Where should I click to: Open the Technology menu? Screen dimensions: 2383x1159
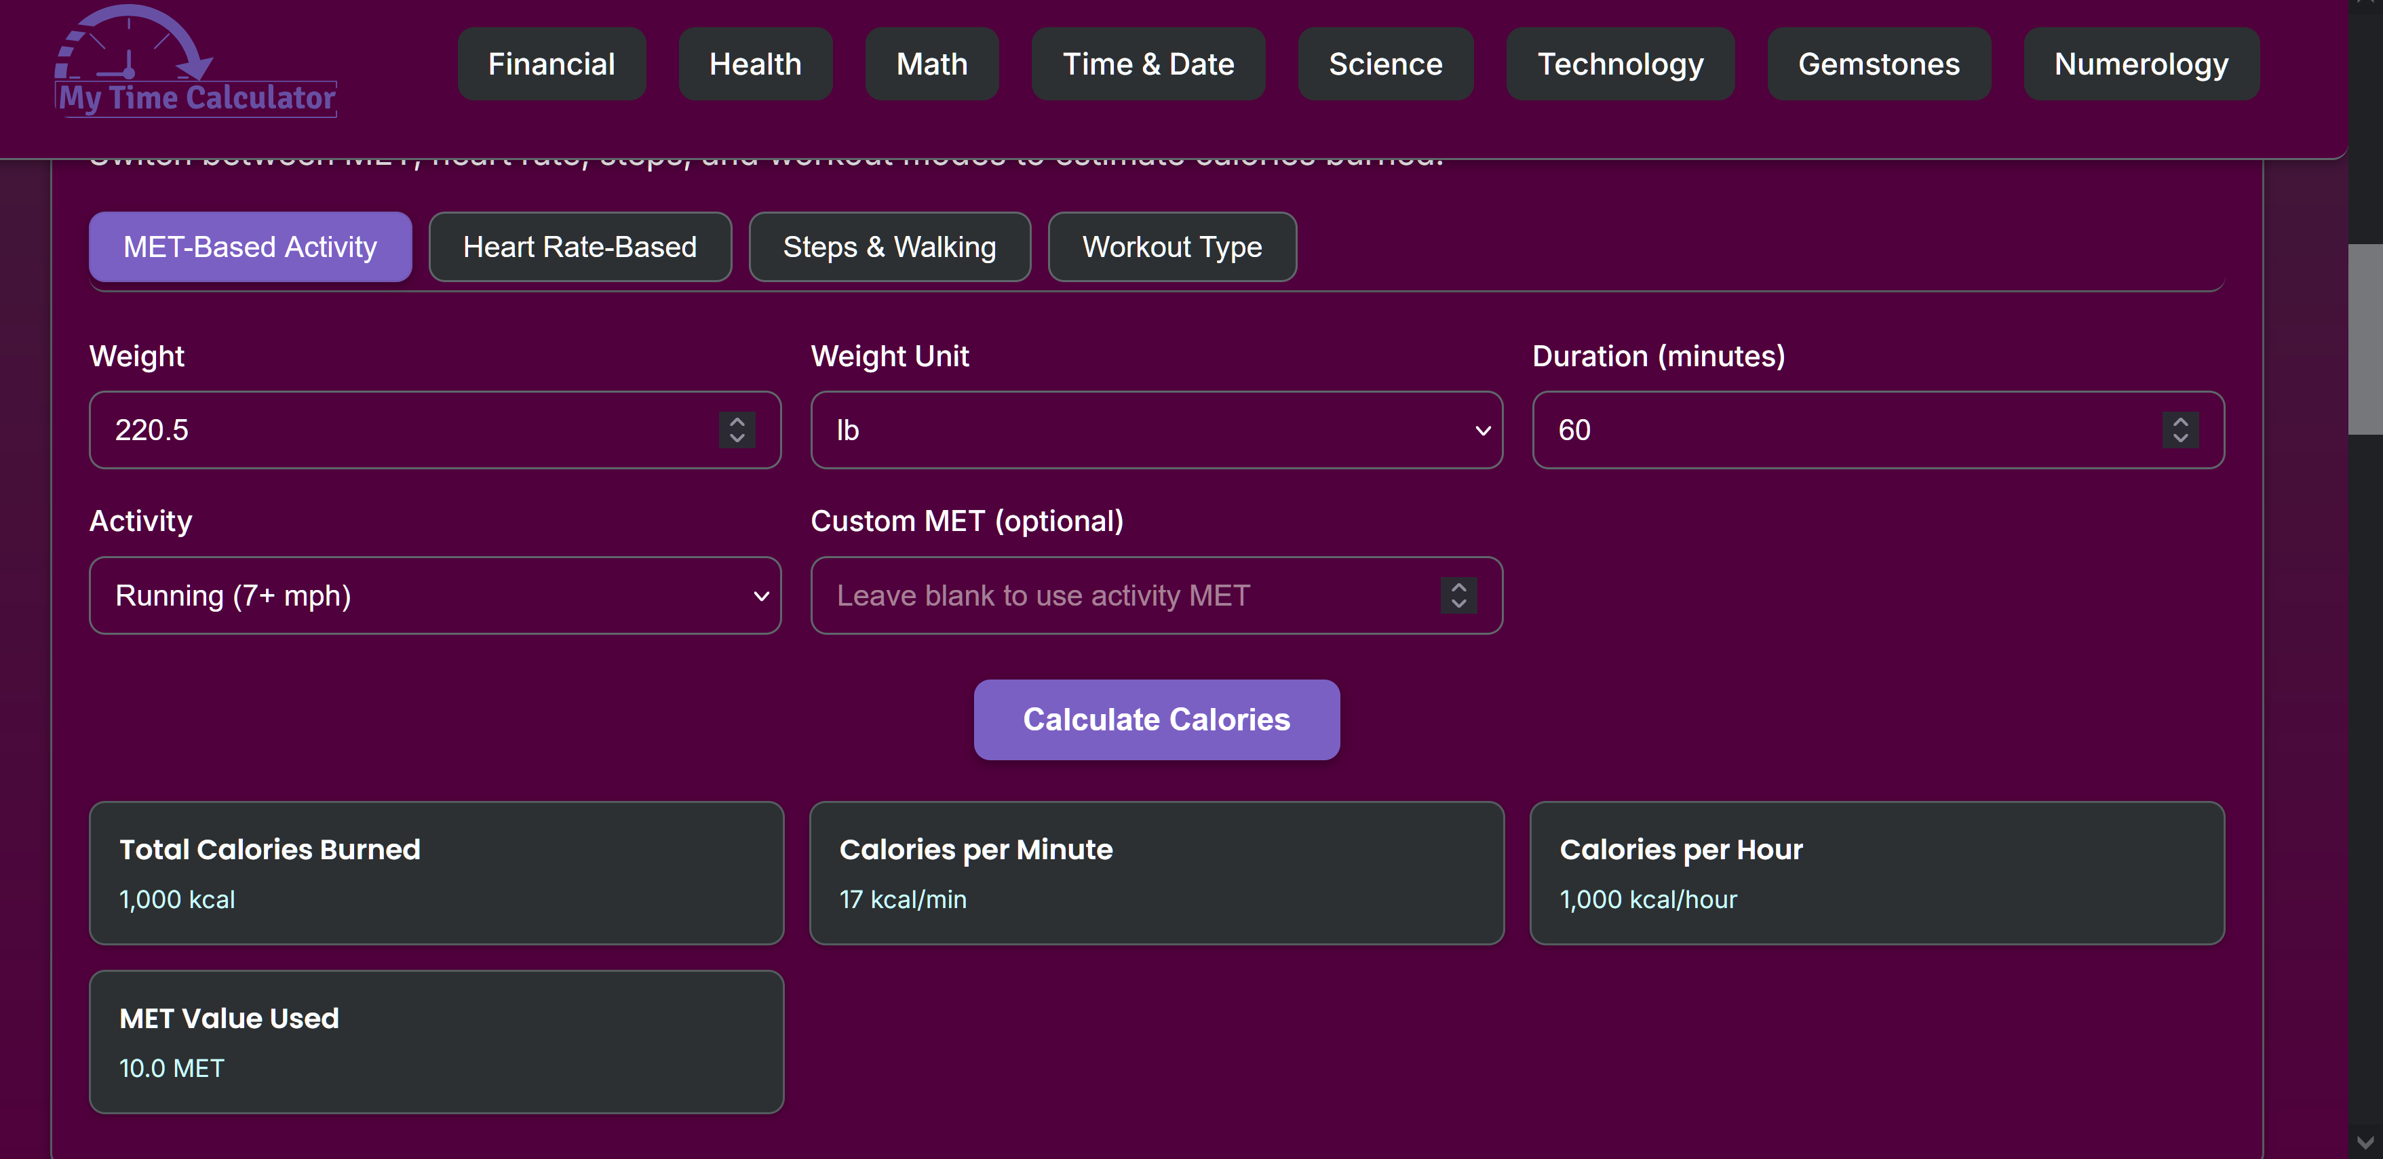pos(1620,64)
